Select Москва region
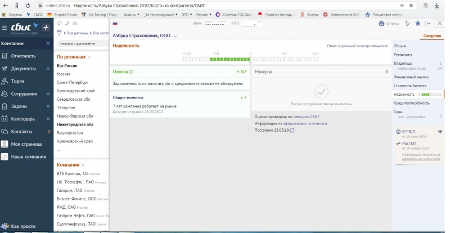Image resolution: width=450 pixels, height=233 pixels. 64,74
